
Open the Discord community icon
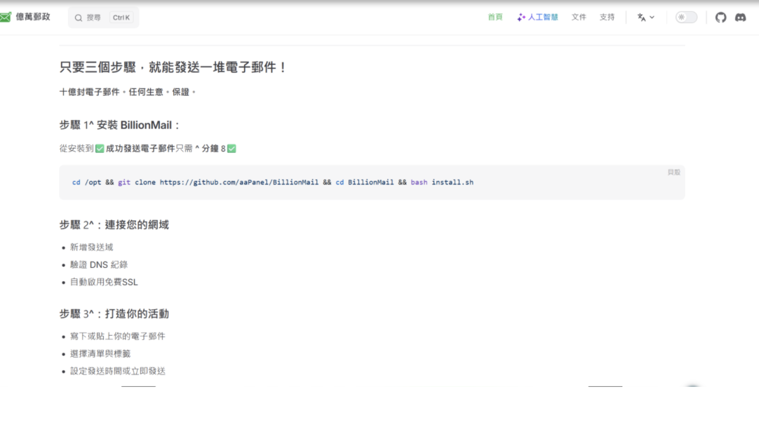click(740, 18)
